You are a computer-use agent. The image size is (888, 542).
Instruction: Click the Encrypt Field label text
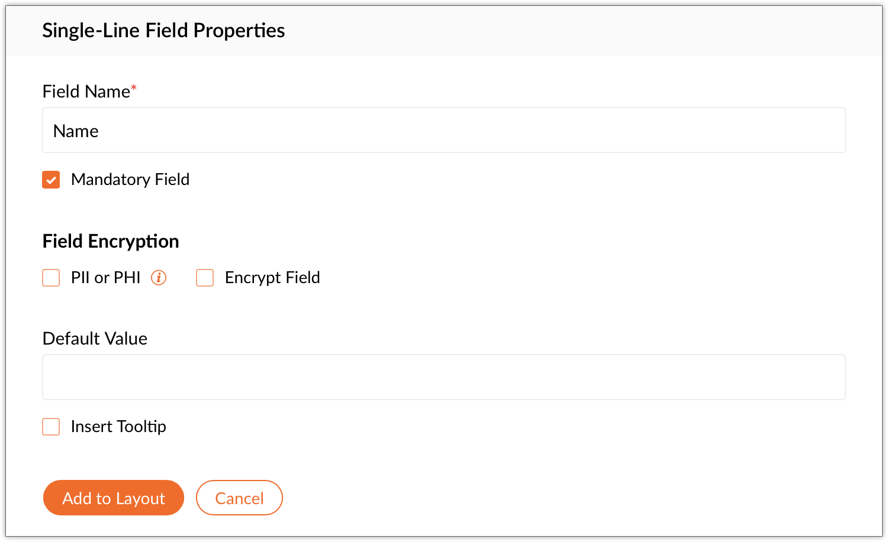[272, 278]
